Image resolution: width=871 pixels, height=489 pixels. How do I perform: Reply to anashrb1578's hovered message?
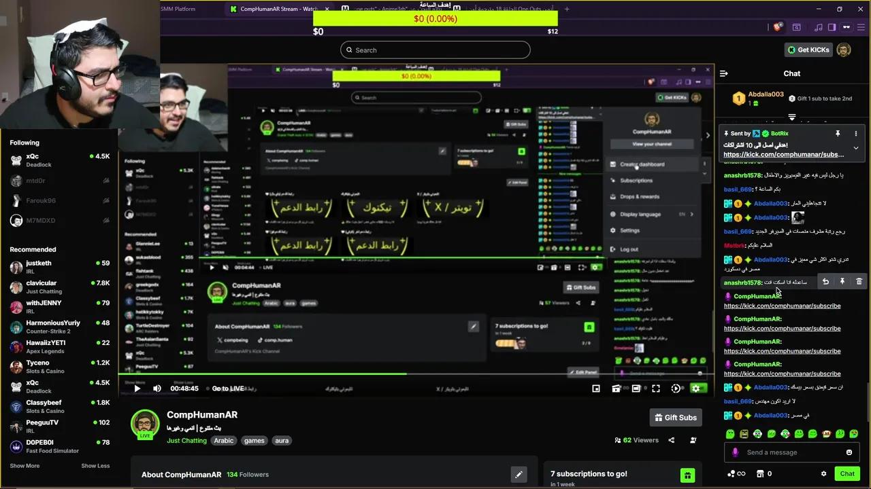click(x=825, y=281)
